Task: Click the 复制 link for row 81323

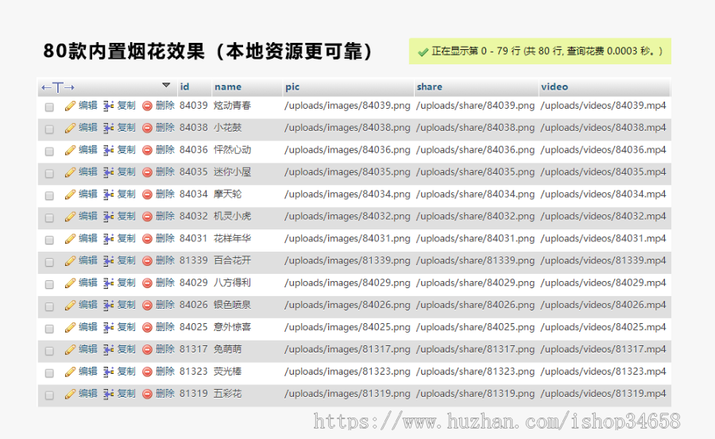Action: [x=126, y=371]
